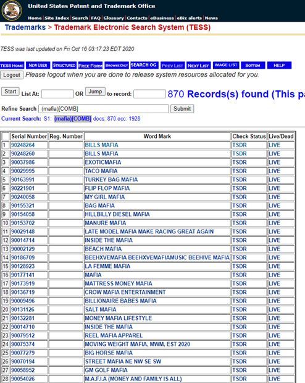
Task: Switch to the Image List view
Action: point(226,65)
